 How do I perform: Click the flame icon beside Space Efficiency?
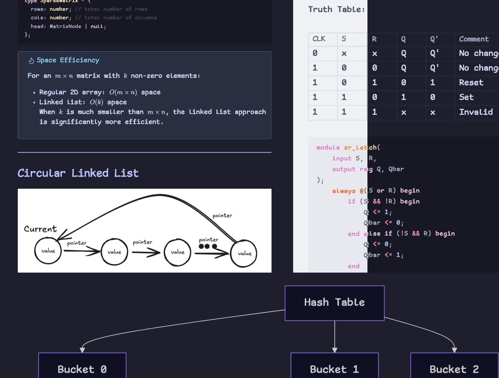pyautogui.click(x=31, y=60)
